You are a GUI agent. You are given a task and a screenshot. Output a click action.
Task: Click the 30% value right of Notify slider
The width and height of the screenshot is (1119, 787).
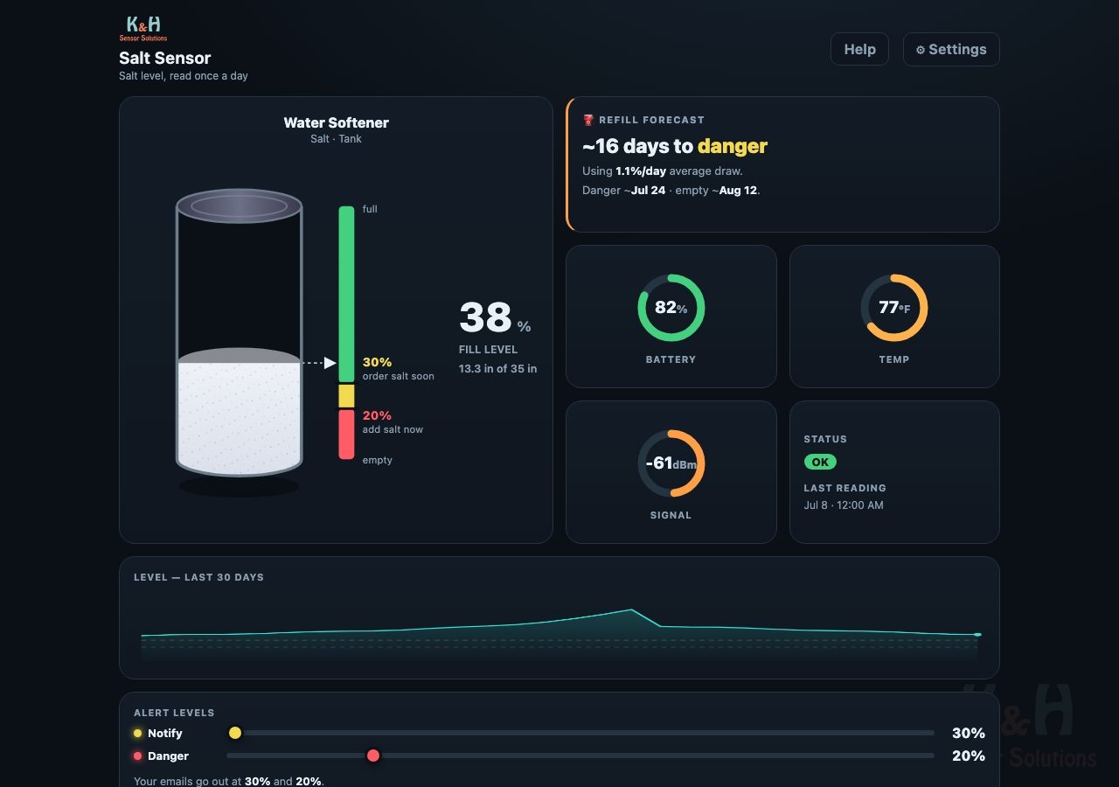tap(969, 734)
